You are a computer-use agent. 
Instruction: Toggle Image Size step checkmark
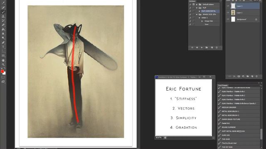click(190, 21)
